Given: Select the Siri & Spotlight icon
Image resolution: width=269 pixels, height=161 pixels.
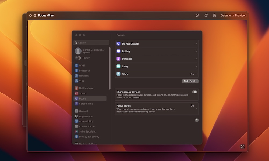Looking at the screenshot, I should (x=76, y=131).
